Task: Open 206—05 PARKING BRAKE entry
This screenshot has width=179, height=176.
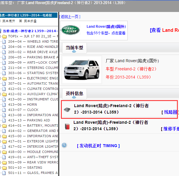Action: point(33,57)
